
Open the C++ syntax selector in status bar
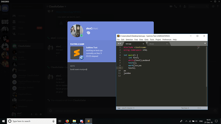tap(199, 108)
